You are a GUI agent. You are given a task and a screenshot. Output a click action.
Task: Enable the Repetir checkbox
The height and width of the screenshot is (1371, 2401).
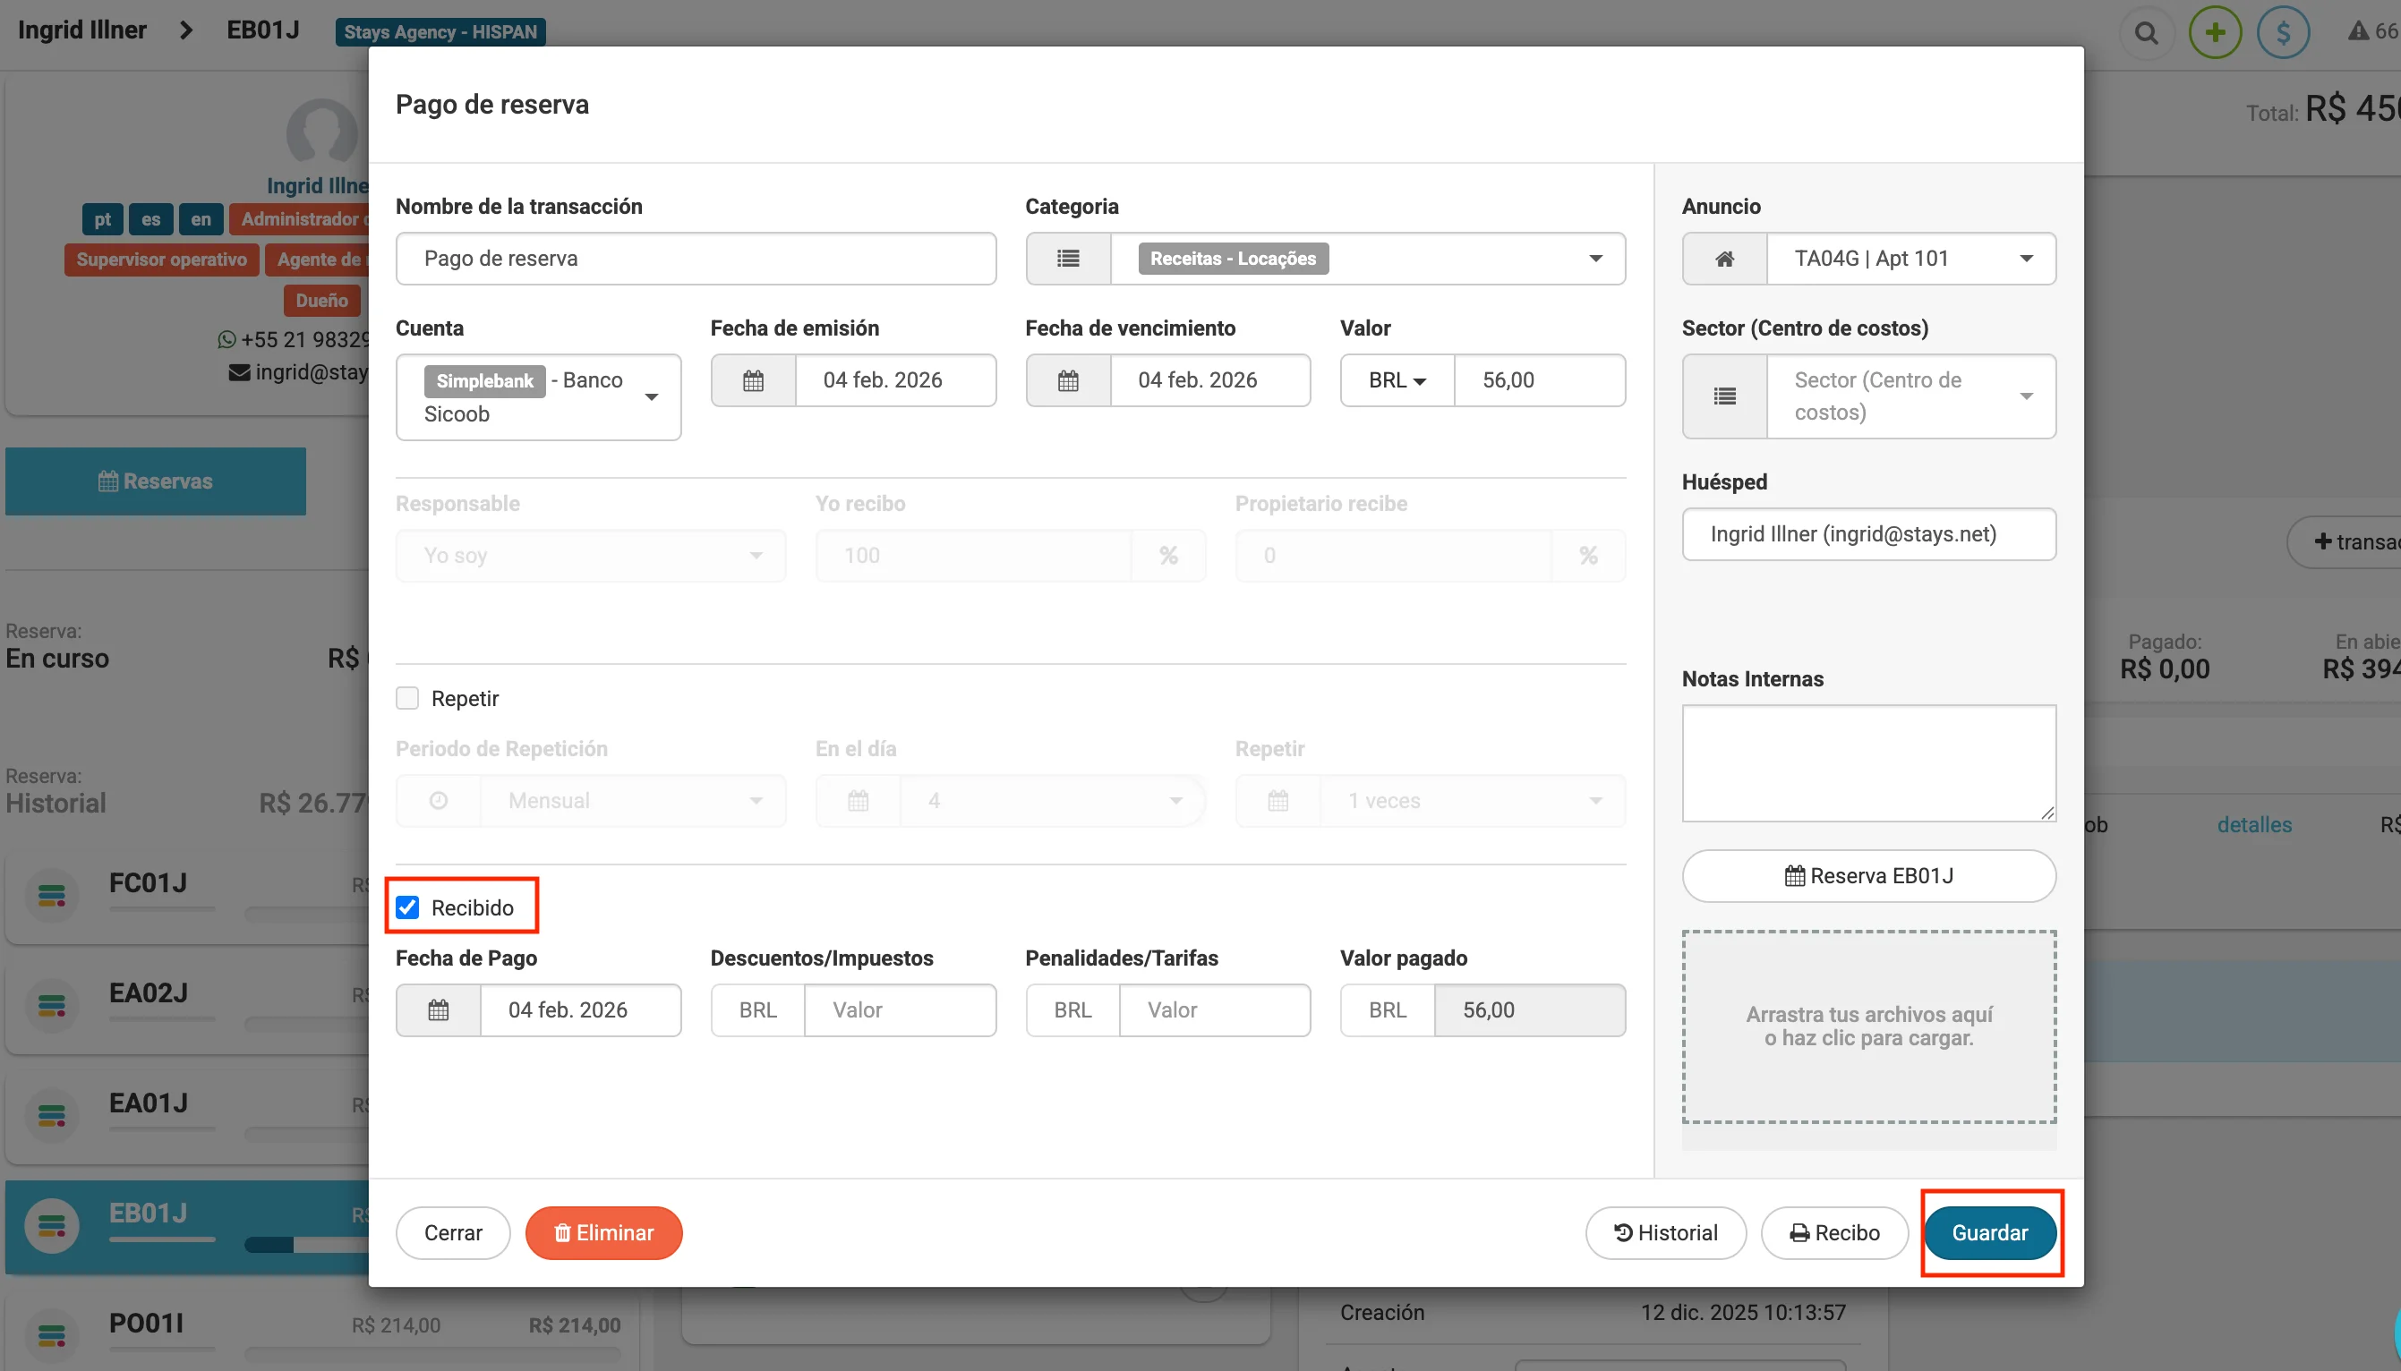tap(408, 699)
